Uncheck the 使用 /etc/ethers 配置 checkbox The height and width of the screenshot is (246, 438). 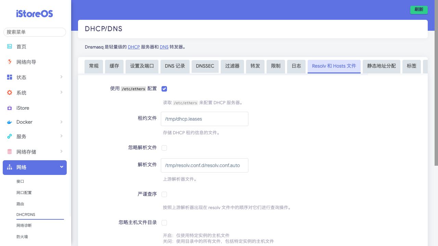coord(164,89)
